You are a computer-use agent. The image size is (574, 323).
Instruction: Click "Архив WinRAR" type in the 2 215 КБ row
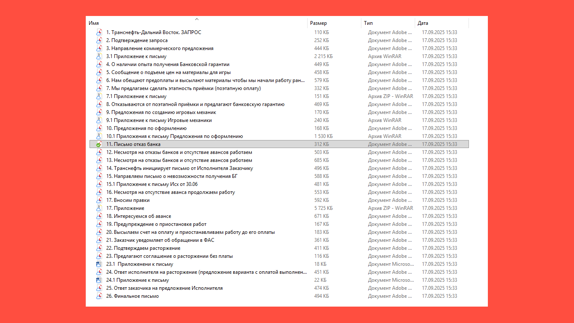coord(384,56)
